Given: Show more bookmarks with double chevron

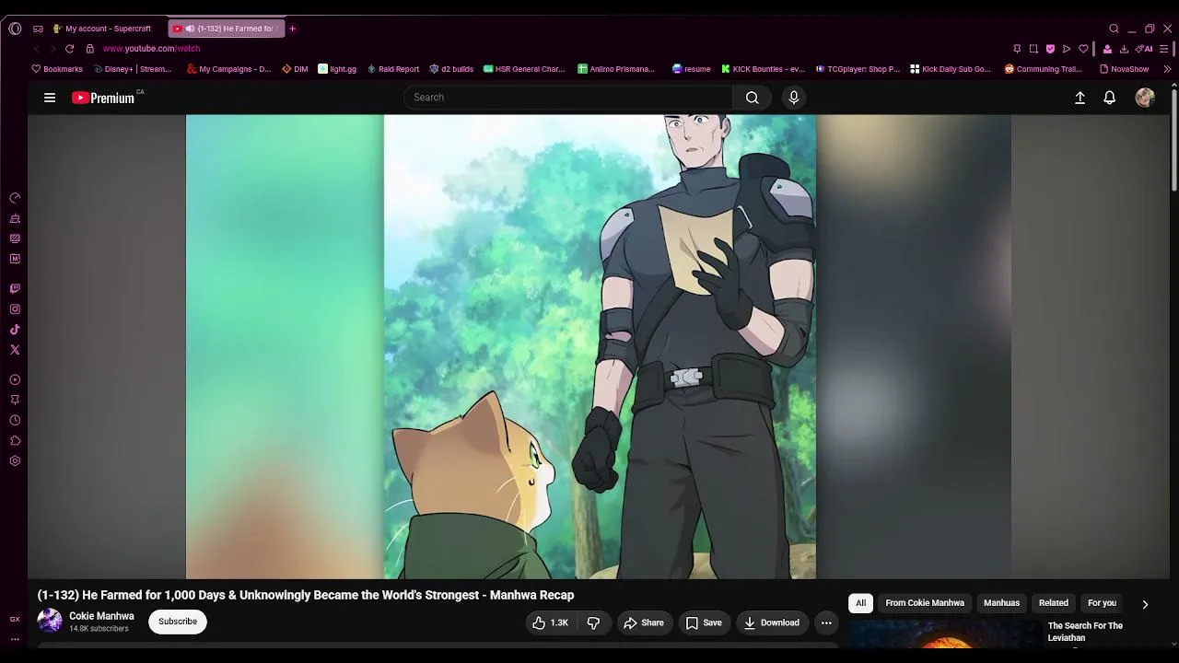Looking at the screenshot, I should pos(1167,69).
